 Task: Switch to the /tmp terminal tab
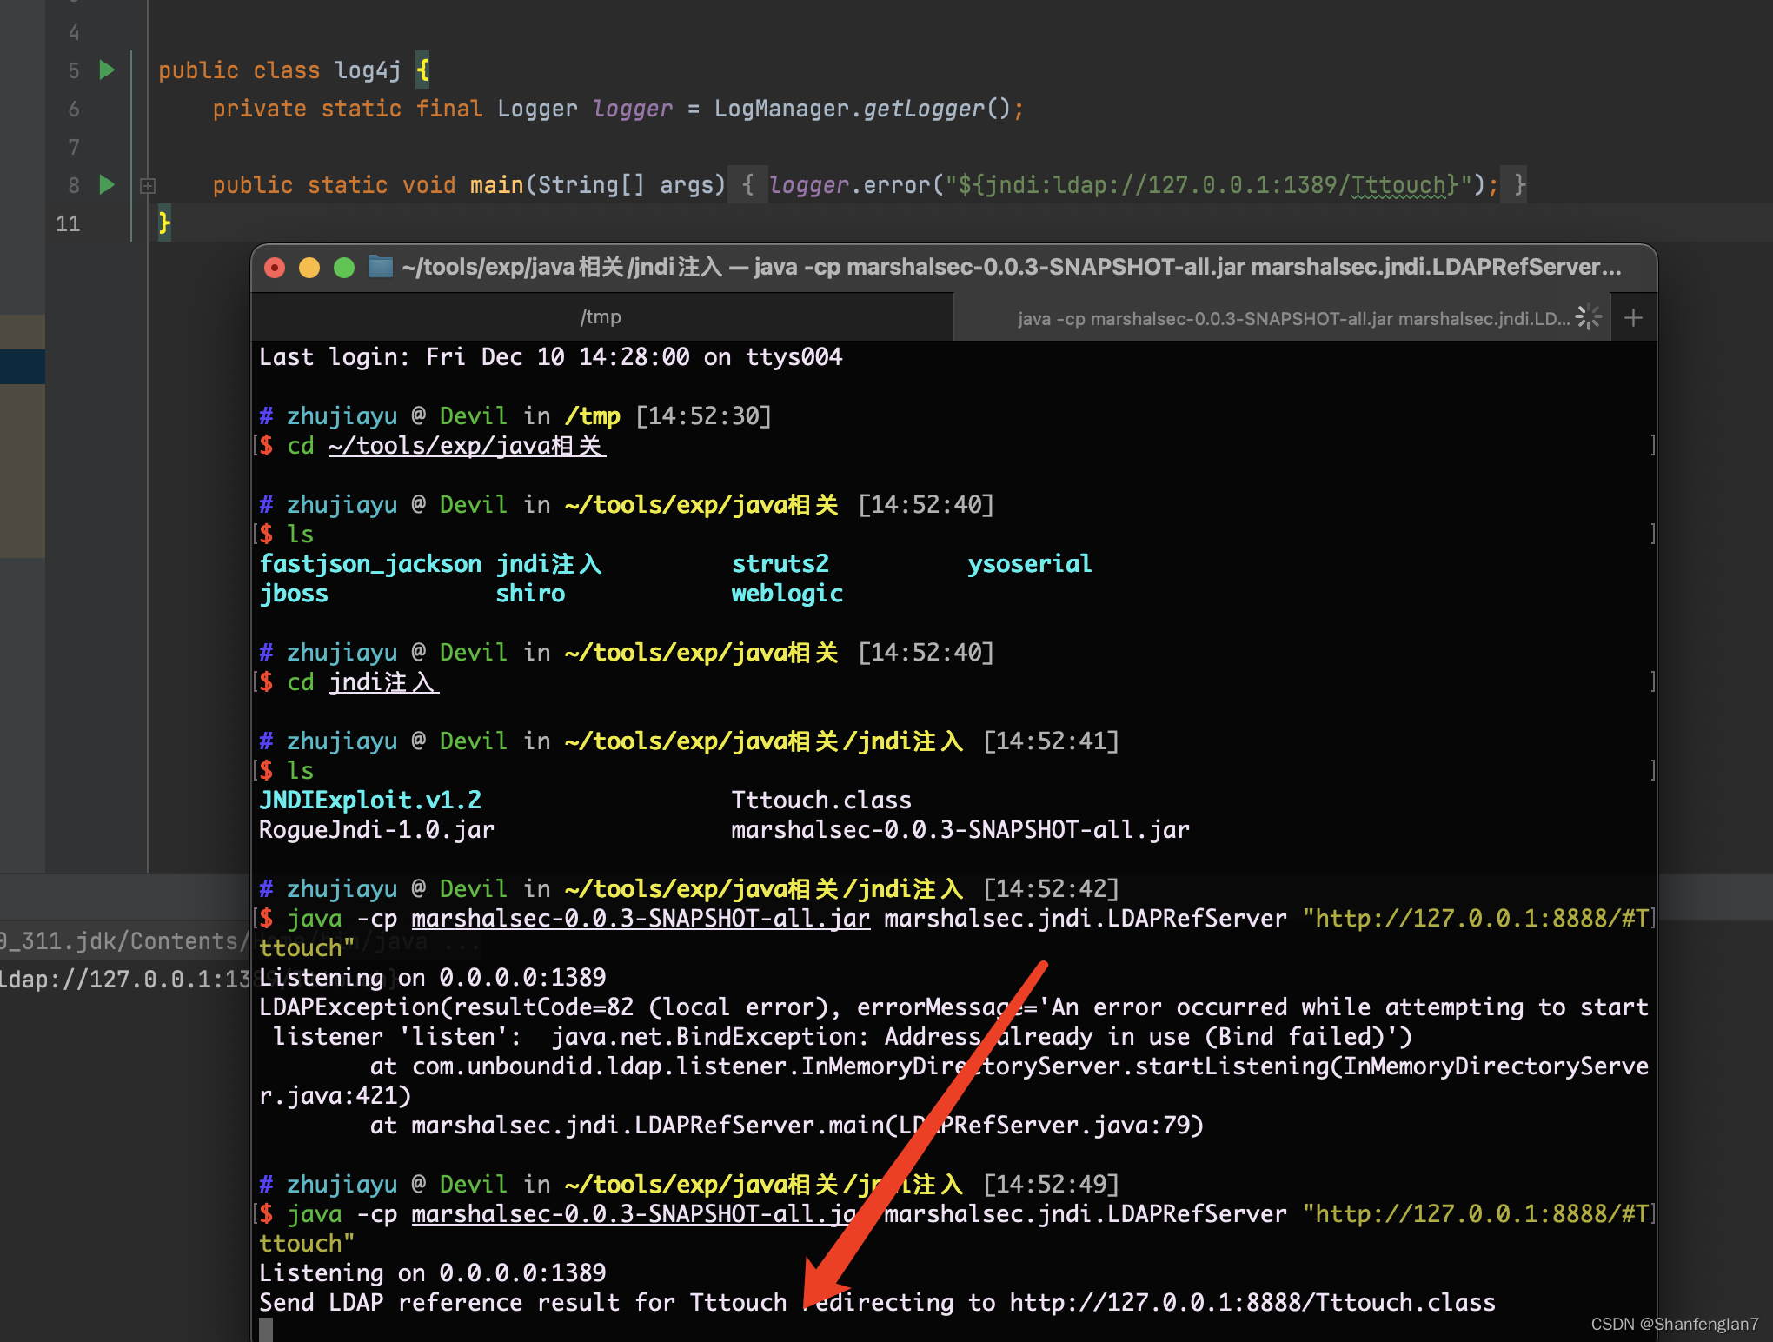click(601, 317)
